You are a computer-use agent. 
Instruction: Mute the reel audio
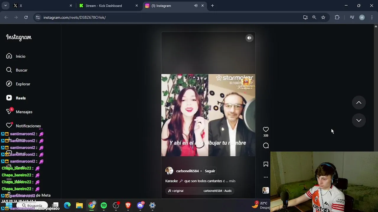pyautogui.click(x=249, y=38)
